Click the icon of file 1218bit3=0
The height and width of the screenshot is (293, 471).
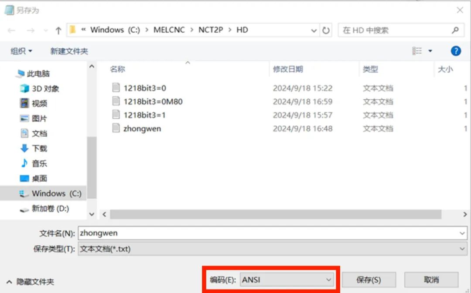[116, 88]
